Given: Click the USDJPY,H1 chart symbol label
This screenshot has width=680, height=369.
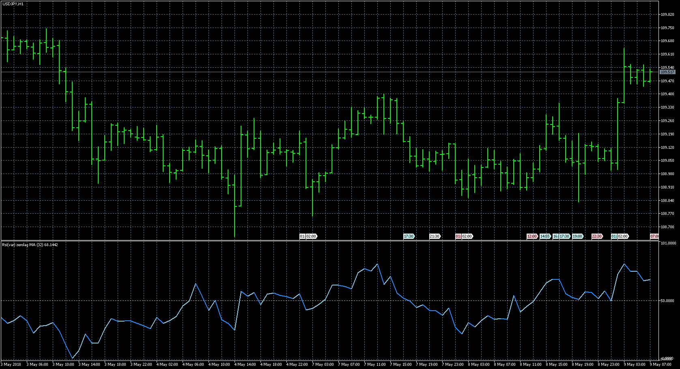Looking at the screenshot, I should [x=13, y=4].
